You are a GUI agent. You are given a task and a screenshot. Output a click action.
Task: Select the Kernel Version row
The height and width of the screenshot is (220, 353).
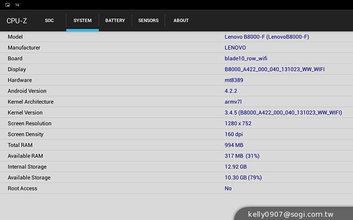[176, 113]
